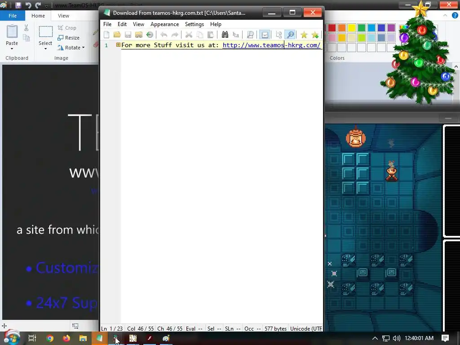Open the Windows Start button
The image size is (460, 345).
12,338
